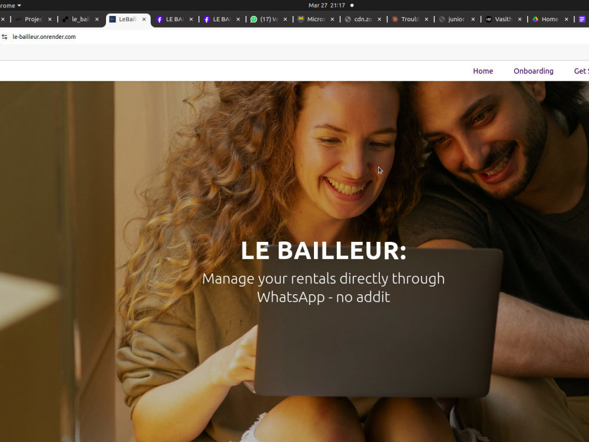Close the active LeBaill tab
The width and height of the screenshot is (589, 442).
144,19
